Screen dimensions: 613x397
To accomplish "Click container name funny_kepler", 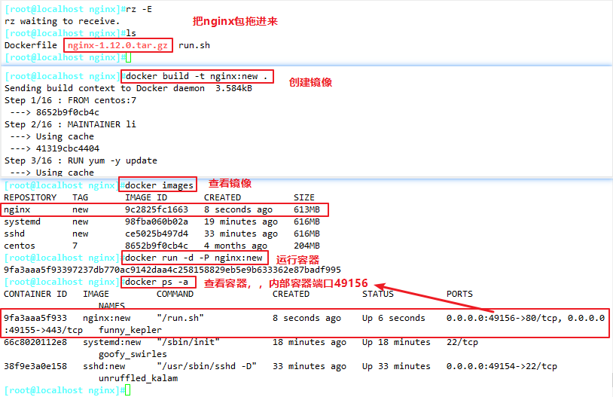I will click(x=130, y=330).
